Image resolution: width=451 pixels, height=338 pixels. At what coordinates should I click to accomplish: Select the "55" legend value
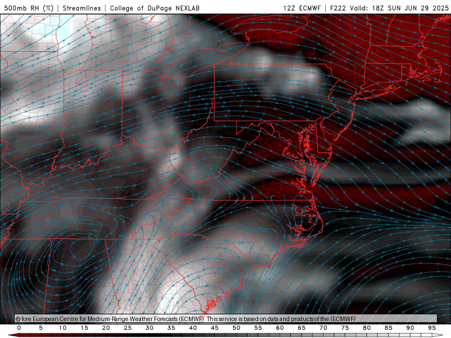click(x=258, y=328)
